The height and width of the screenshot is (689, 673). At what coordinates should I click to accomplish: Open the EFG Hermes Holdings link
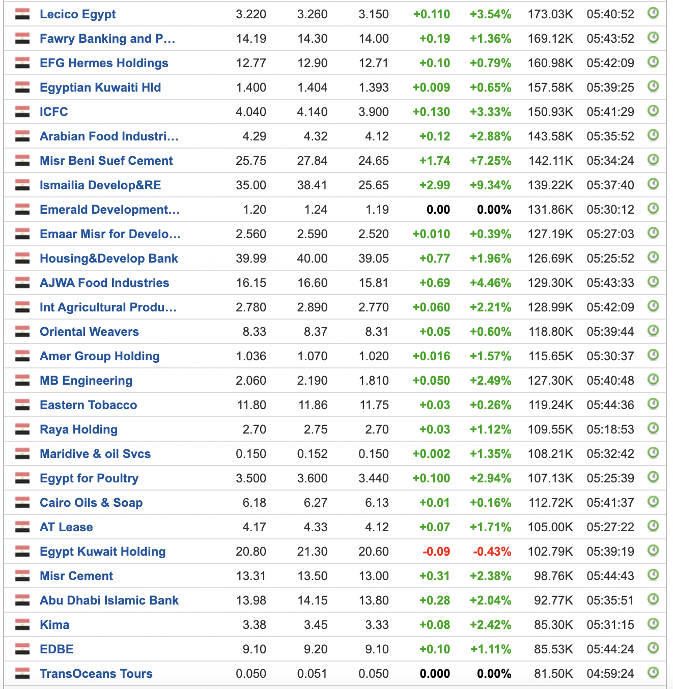(x=104, y=63)
